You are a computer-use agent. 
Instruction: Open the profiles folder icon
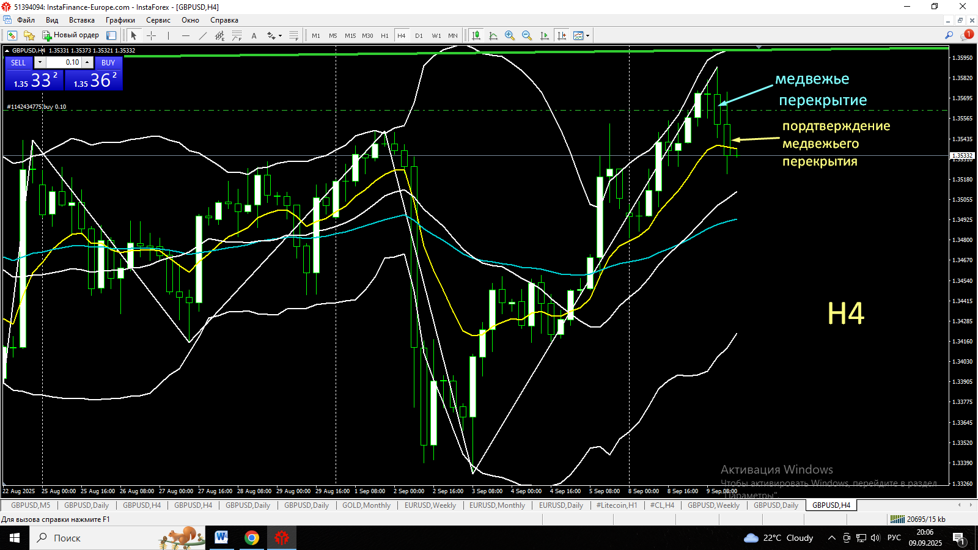(29, 35)
